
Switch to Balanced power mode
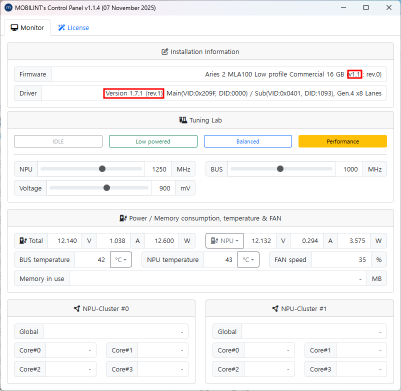pos(247,141)
